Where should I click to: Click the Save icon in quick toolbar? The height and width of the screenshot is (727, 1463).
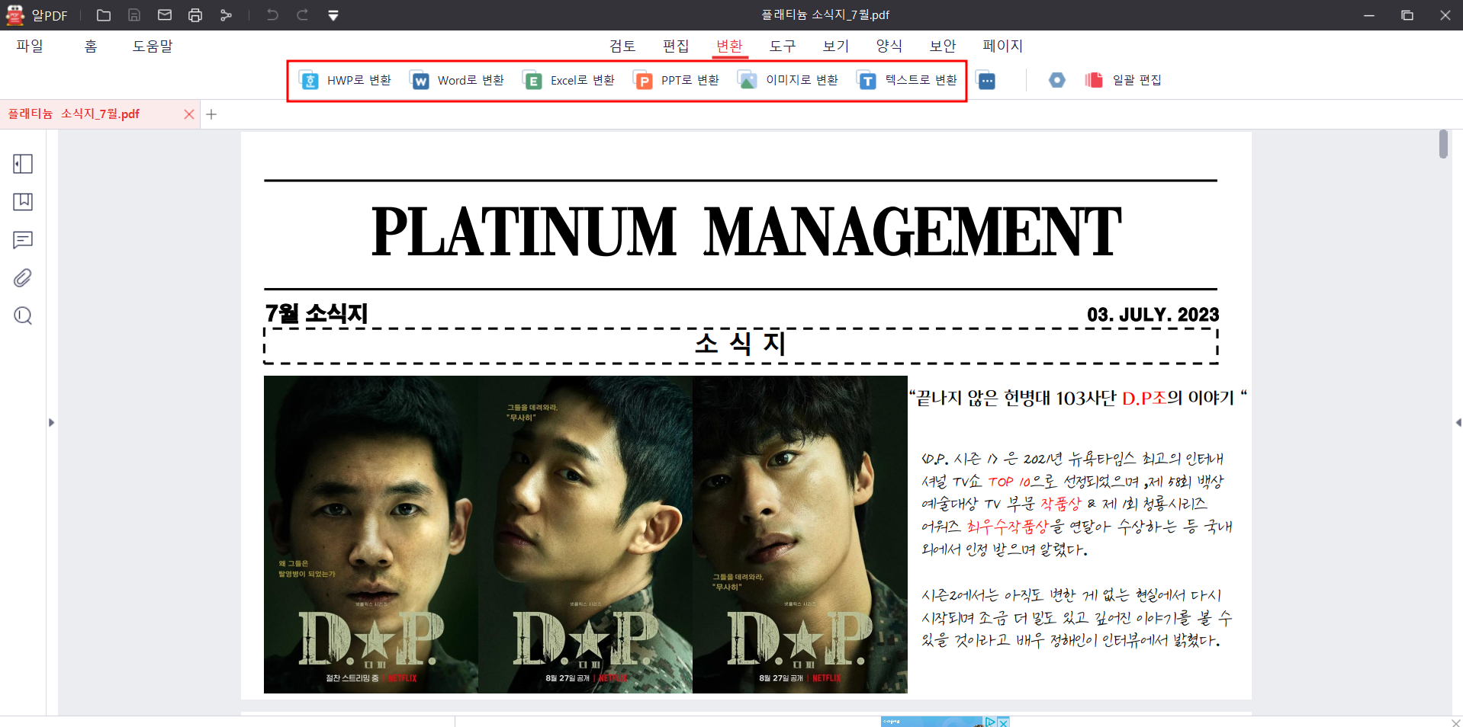[x=134, y=15]
